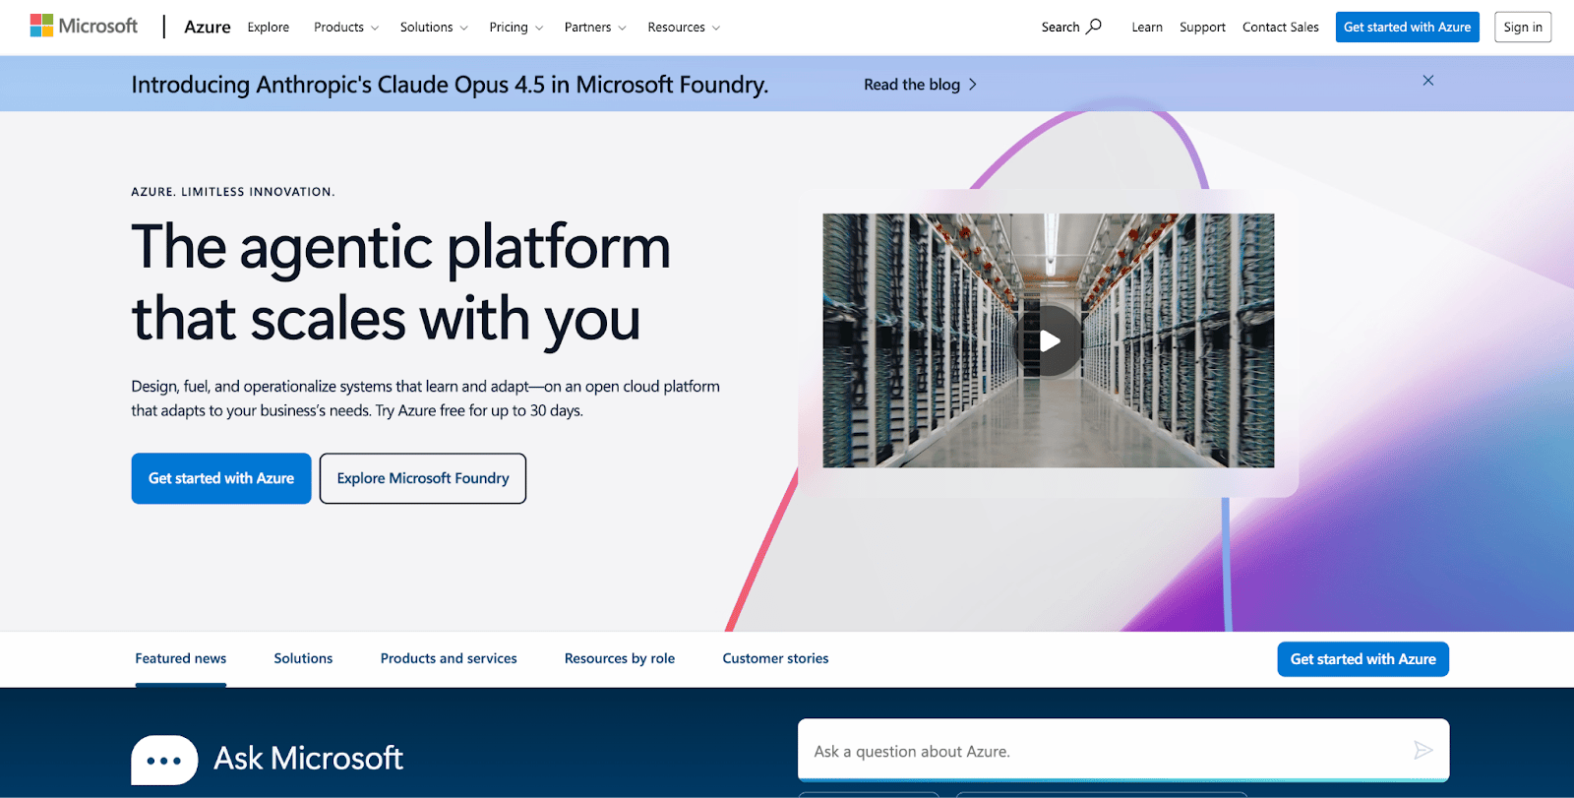Expand the Solutions menu in header
Image resolution: width=1574 pixels, height=798 pixels.
(434, 28)
